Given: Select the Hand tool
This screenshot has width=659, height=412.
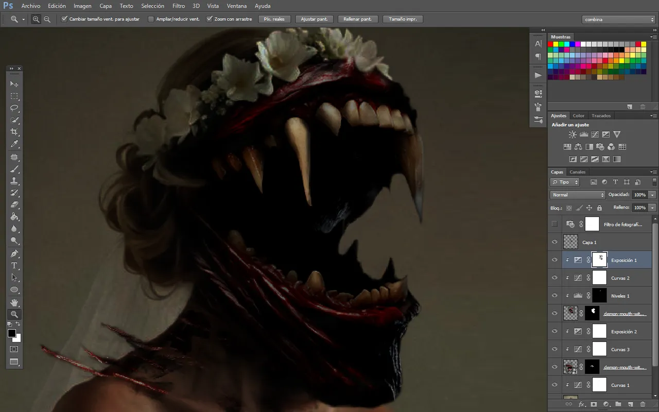Looking at the screenshot, I should 14,302.
